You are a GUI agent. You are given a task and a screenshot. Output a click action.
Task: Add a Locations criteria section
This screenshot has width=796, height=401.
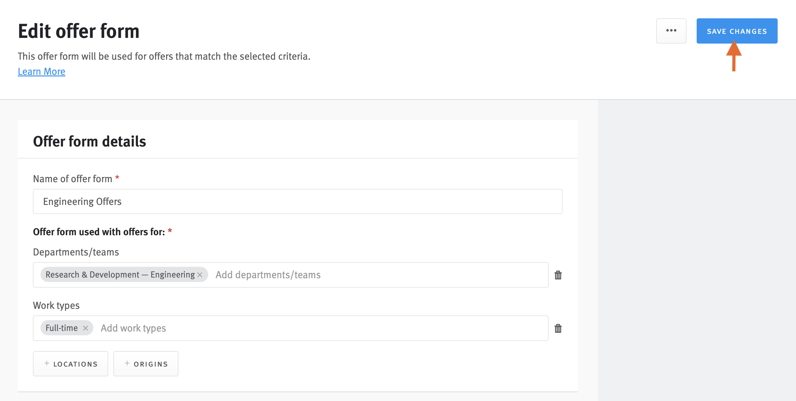click(x=70, y=363)
